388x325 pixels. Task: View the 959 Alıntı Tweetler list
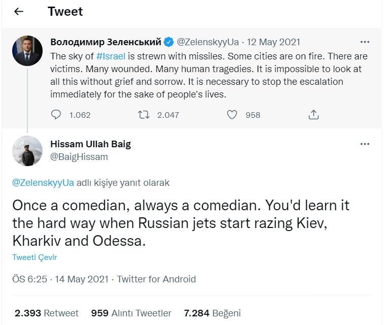[131, 313]
